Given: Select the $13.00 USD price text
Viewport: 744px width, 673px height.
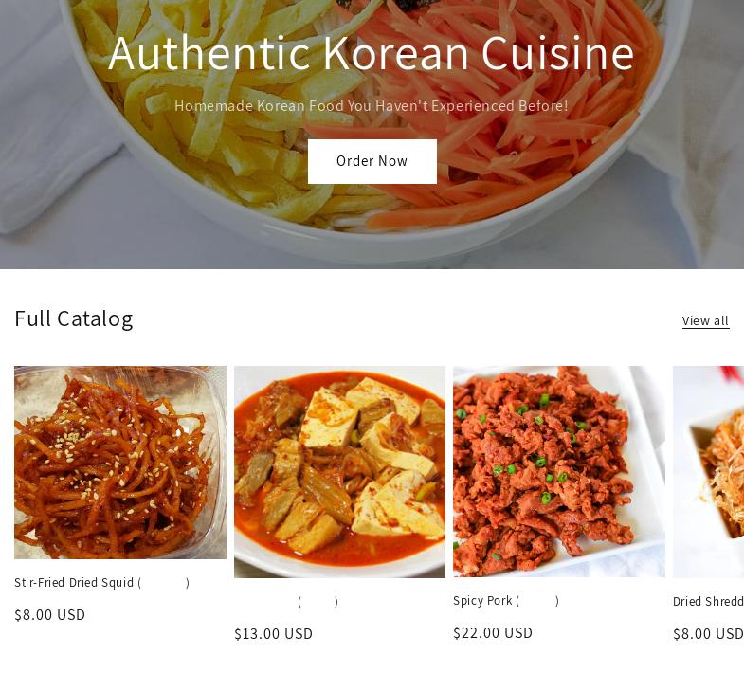Looking at the screenshot, I should click(273, 634).
